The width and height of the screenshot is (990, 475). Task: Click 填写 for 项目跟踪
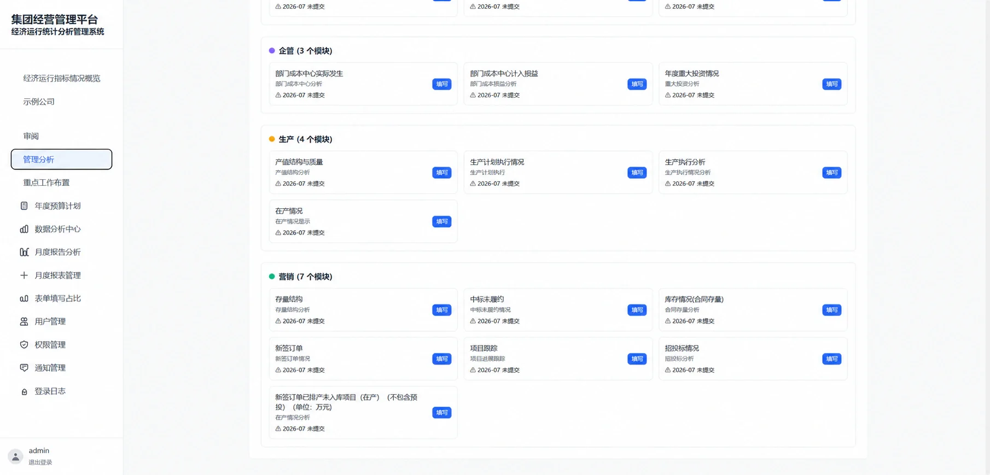coord(637,359)
